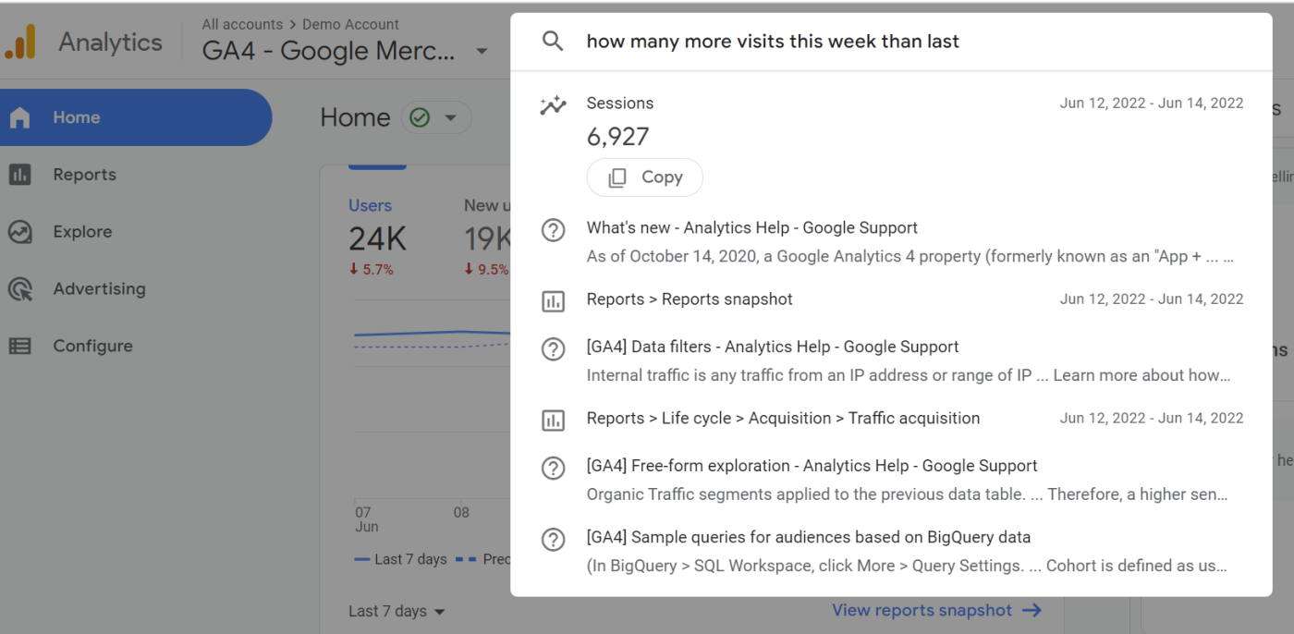Open View reports snapshot link

pos(937,610)
